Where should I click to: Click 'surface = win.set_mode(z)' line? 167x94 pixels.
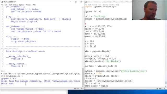101,66
